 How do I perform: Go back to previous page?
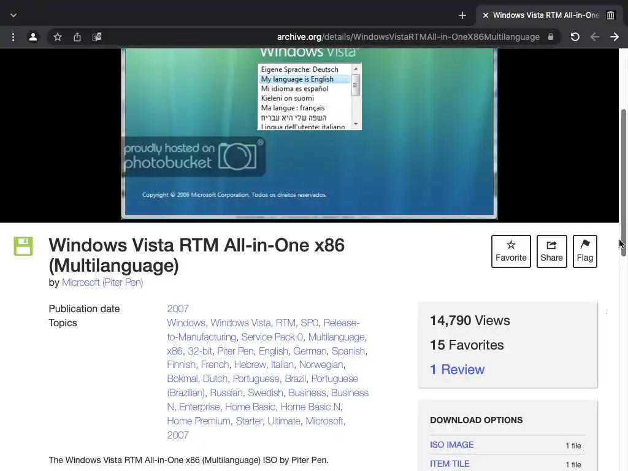[x=595, y=37]
